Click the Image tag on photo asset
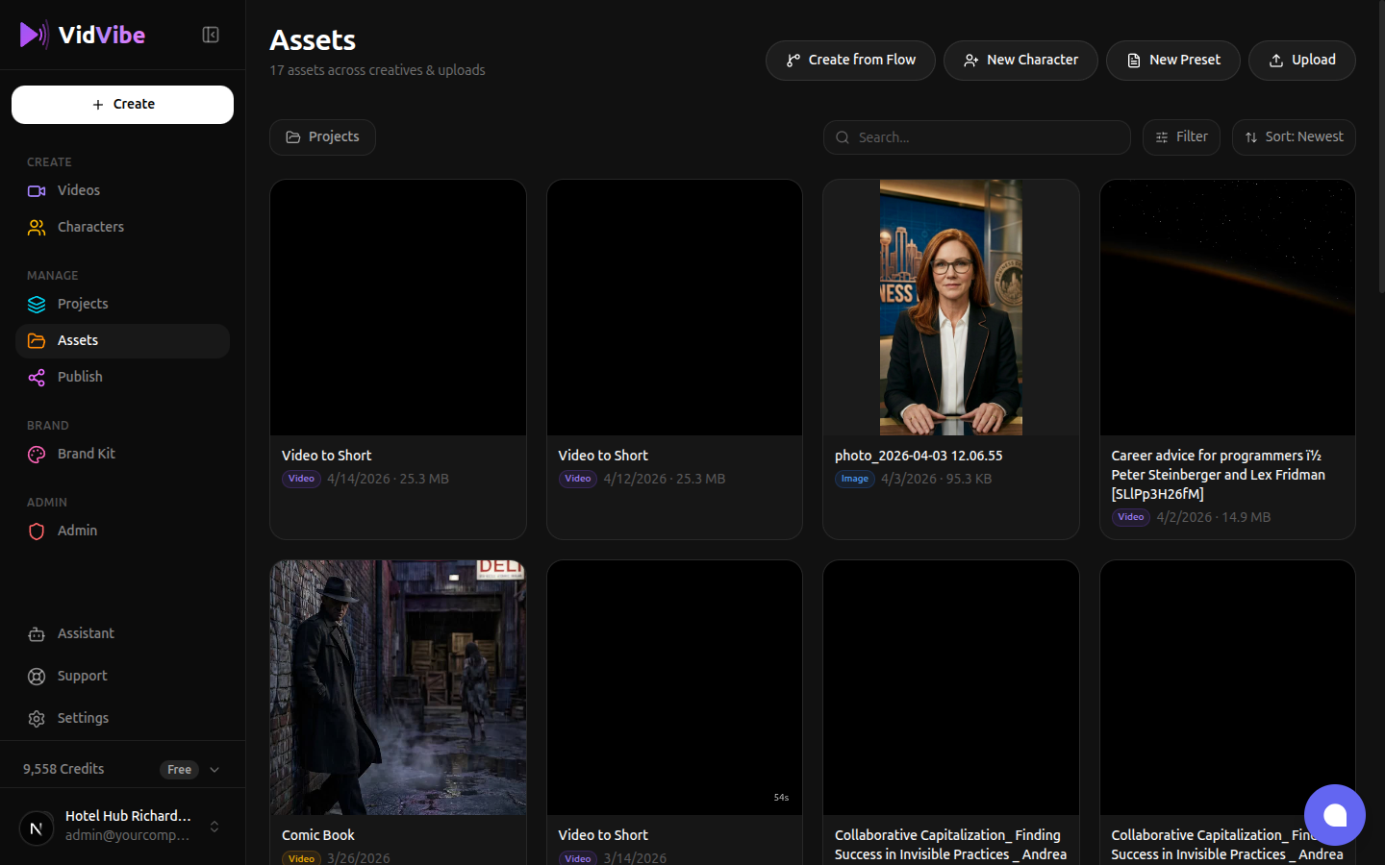Viewport: 1385px width, 865px height. (x=855, y=479)
